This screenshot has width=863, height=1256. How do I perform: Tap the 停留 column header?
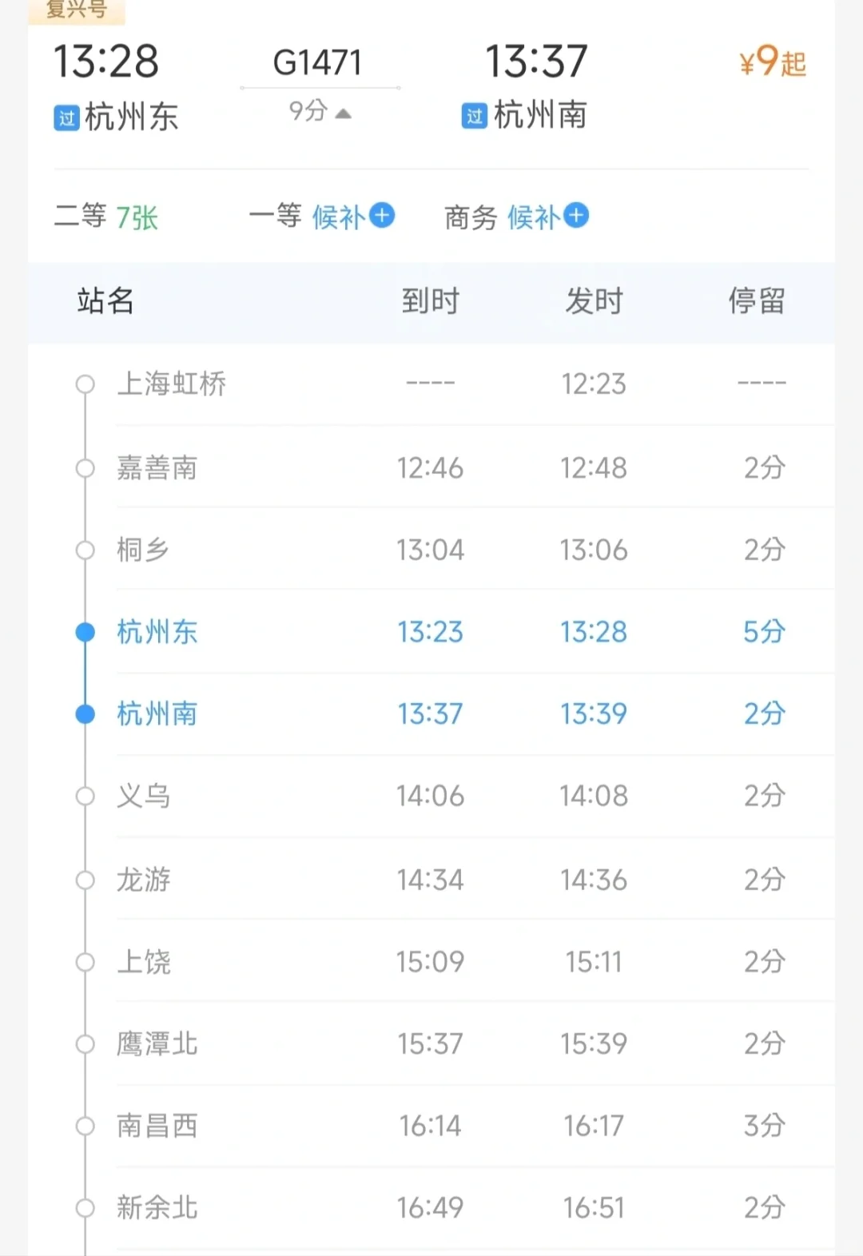(x=757, y=301)
